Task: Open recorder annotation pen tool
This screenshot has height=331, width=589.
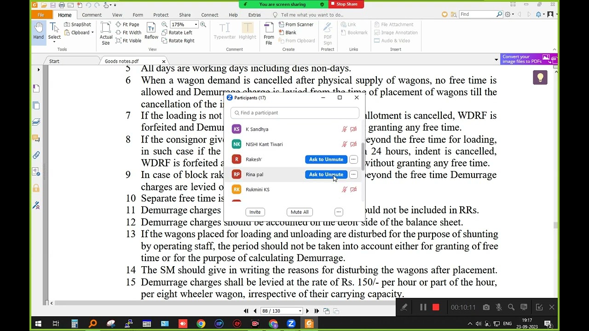Action: coord(404,307)
